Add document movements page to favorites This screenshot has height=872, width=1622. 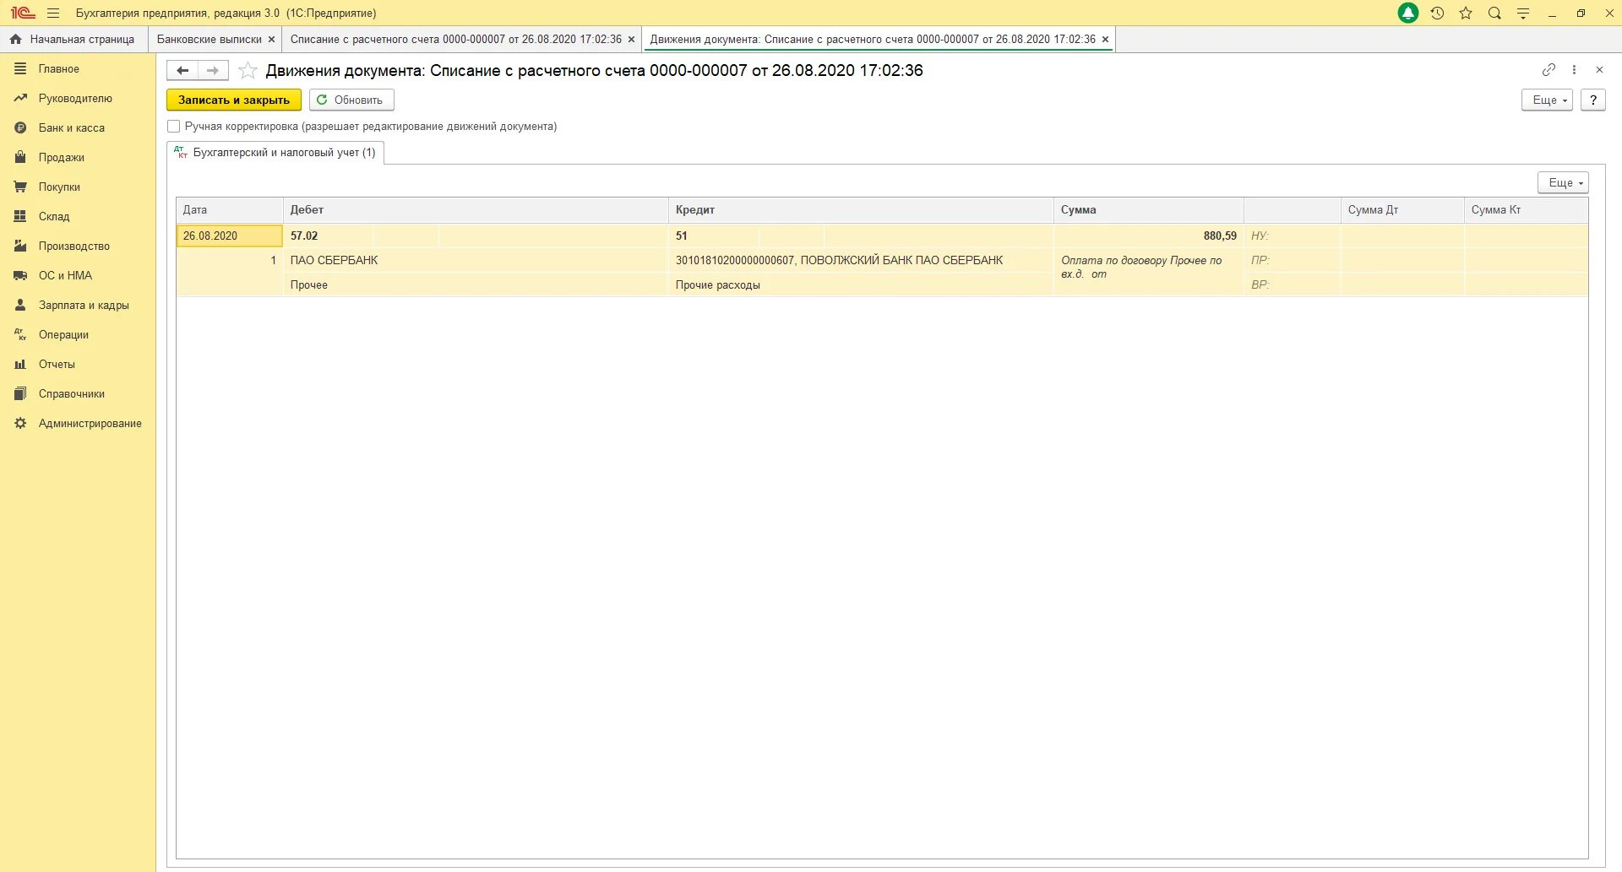[248, 71]
